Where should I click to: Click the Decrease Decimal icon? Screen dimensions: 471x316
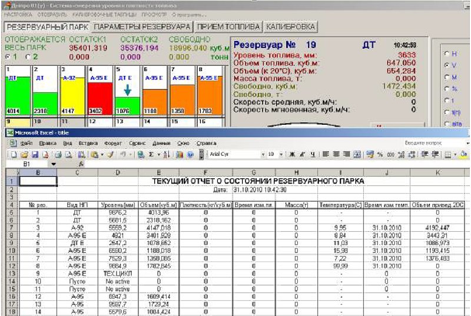pos(412,154)
